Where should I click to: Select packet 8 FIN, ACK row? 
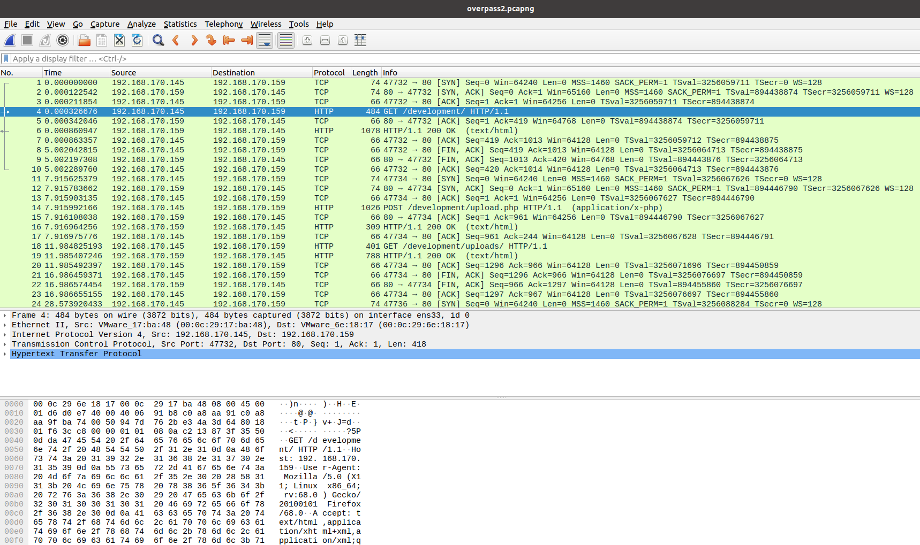[x=460, y=150]
